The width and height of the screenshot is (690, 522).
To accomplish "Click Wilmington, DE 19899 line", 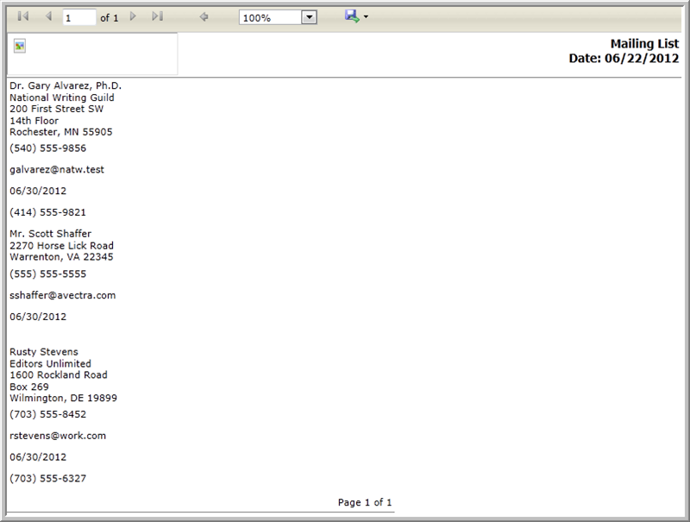I will 63,398.
